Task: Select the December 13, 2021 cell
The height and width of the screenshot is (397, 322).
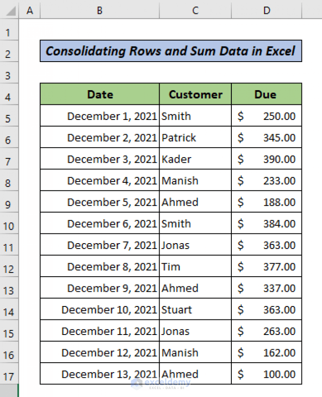Action: (99, 373)
